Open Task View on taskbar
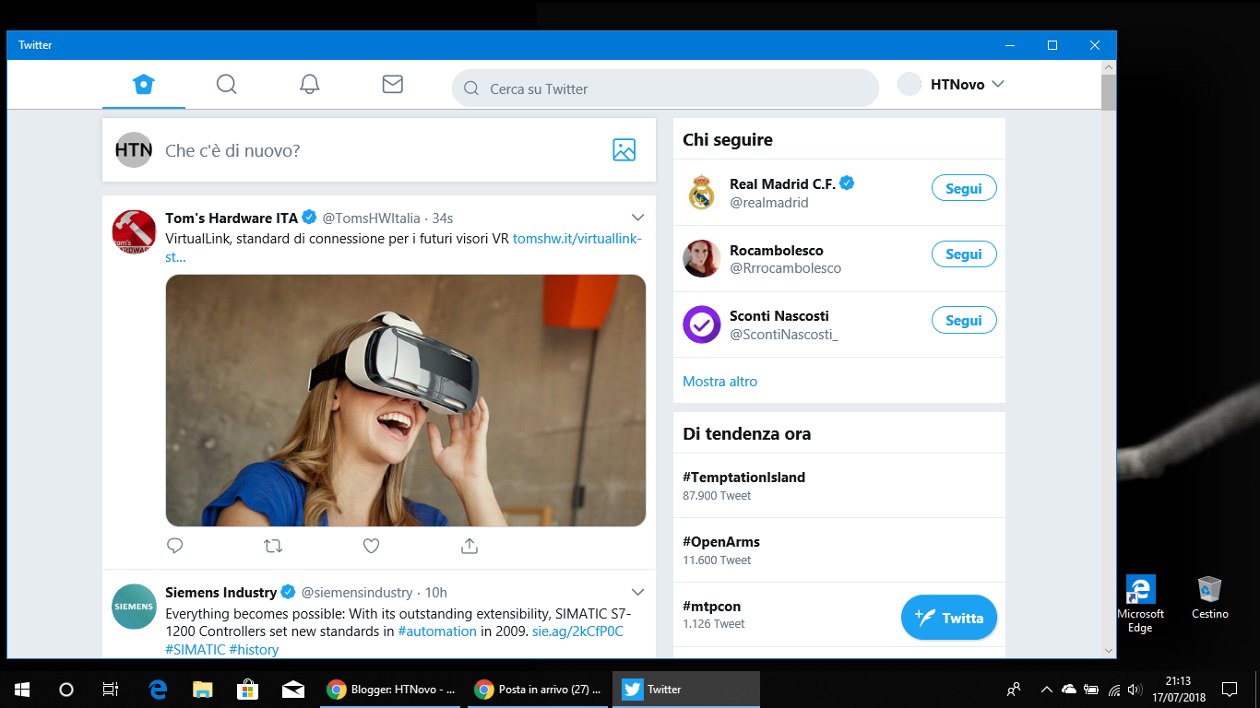This screenshot has height=708, width=1260. pyautogui.click(x=111, y=689)
